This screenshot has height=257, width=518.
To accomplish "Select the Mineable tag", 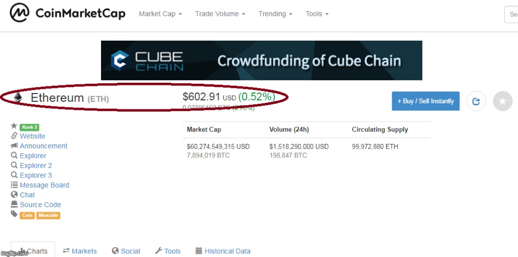I will click(x=48, y=215).
